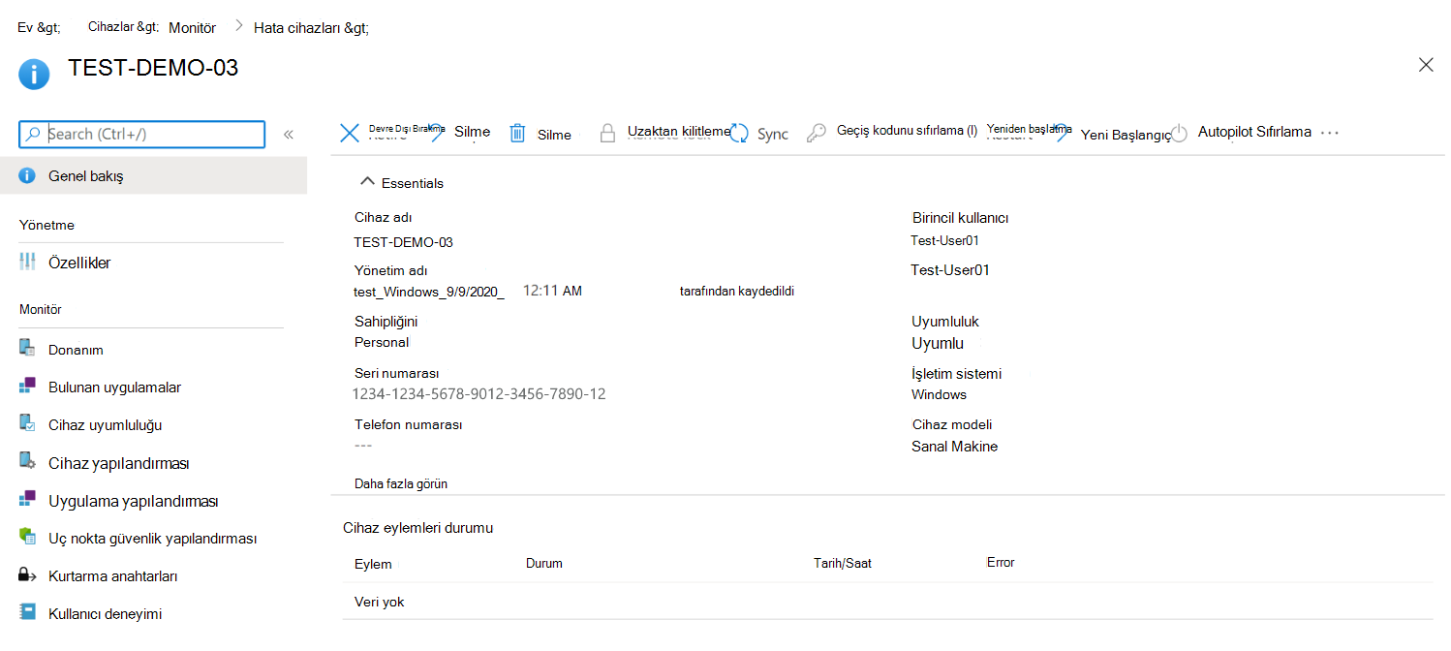The image size is (1451, 651).
Task: Click the Autopilot Sıfırlama label
Action: pyautogui.click(x=1254, y=132)
